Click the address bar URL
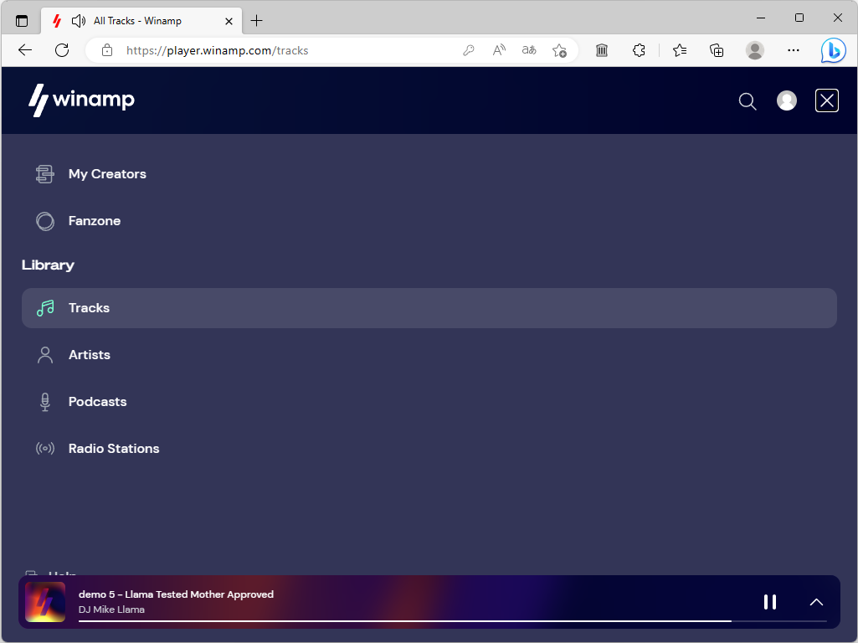The width and height of the screenshot is (858, 643). (x=218, y=50)
